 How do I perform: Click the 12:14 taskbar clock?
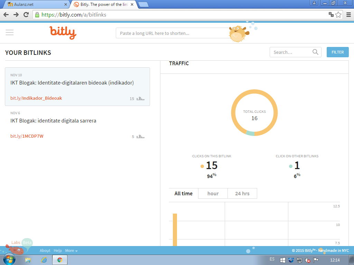tap(335, 260)
